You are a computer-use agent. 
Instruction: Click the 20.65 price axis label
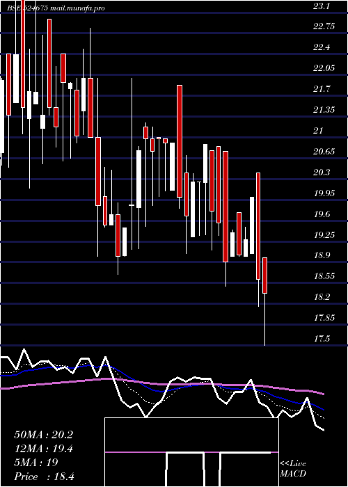324,152
